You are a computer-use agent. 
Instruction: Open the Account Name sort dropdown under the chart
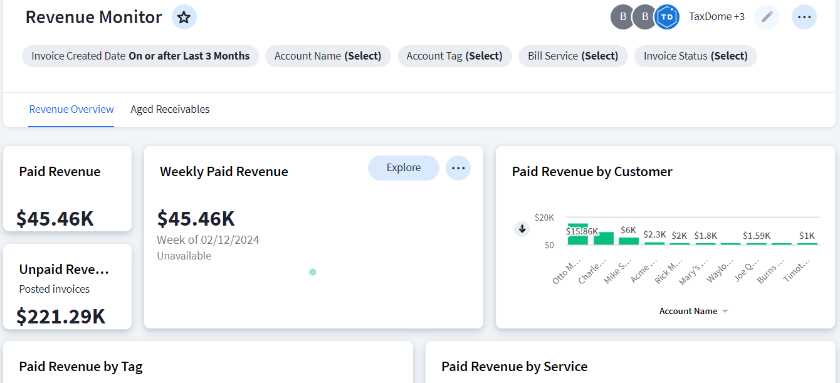[x=693, y=310]
